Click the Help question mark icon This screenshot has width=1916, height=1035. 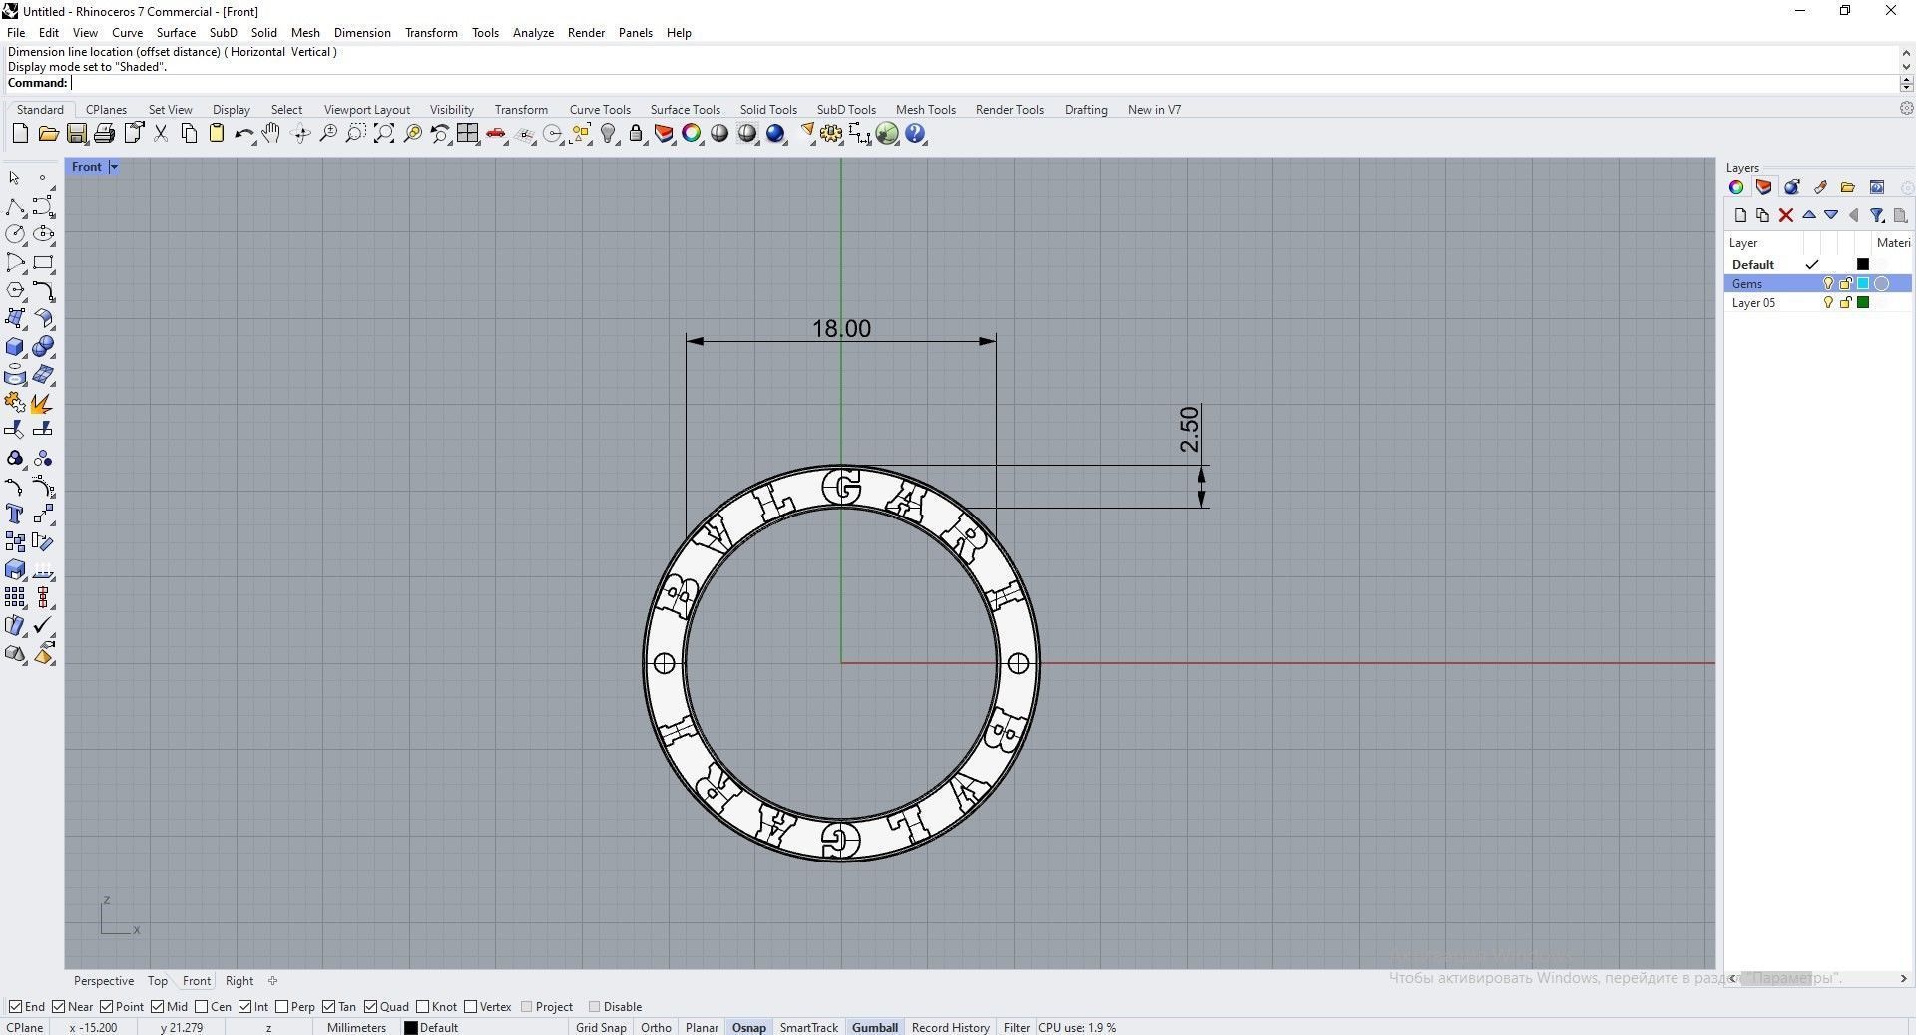click(x=915, y=134)
